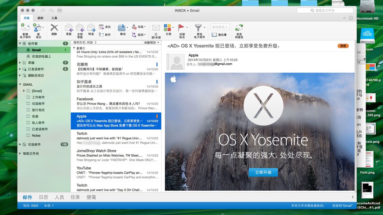Click the Macintosh HD desktop icon
The width and height of the screenshot is (383, 215).
pos(367,6)
